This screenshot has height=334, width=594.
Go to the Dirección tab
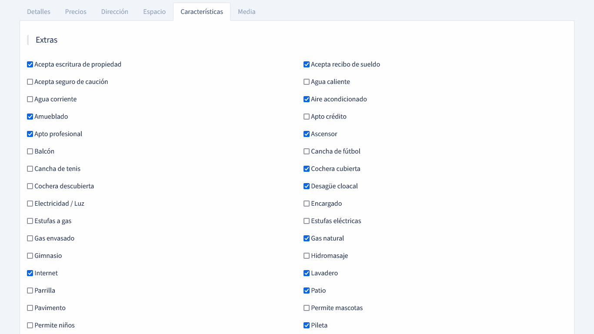point(115,12)
